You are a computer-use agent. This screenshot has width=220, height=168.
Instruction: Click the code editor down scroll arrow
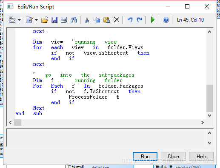[209, 116]
